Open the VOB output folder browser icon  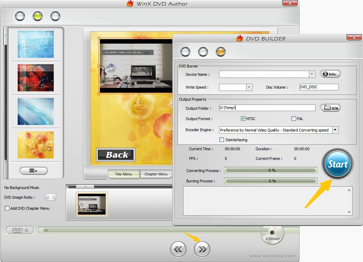[x=330, y=108]
